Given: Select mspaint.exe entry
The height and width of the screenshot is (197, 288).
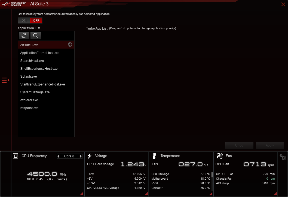Looking at the screenshot, I should [x=46, y=108].
